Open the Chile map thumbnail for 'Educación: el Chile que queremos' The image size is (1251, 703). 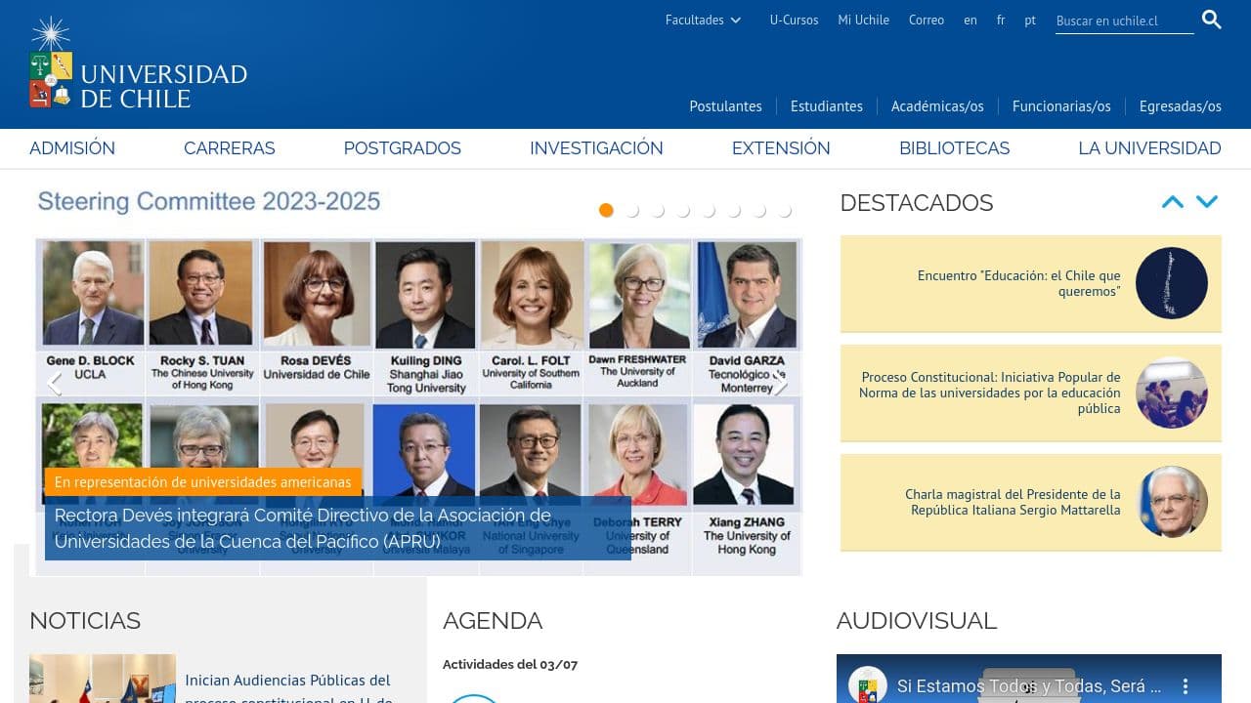point(1172,283)
